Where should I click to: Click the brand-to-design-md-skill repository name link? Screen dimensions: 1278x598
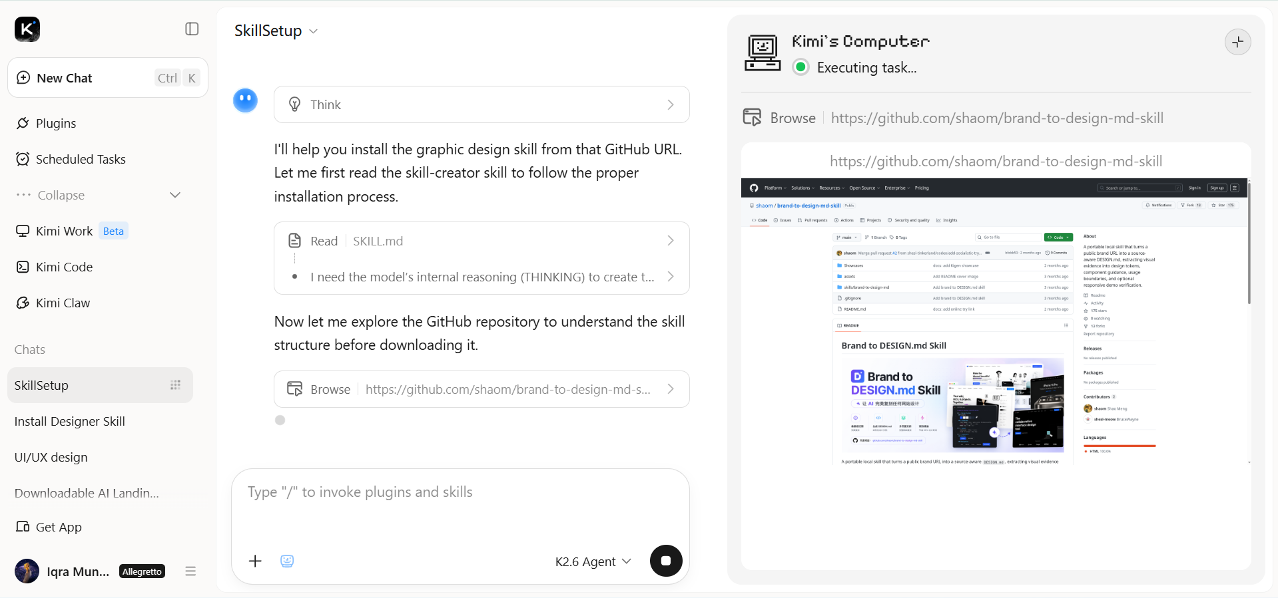click(x=808, y=206)
